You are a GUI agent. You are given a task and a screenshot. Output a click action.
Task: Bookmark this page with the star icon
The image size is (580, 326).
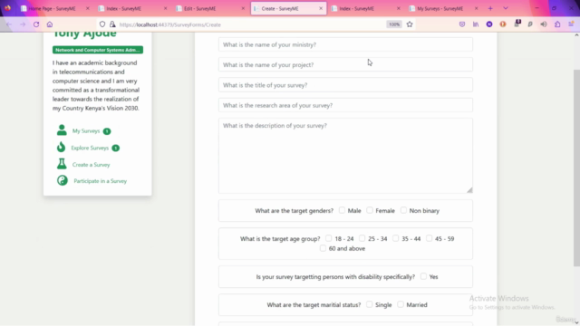coord(410,24)
